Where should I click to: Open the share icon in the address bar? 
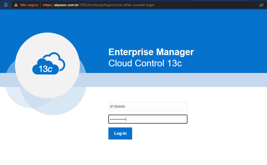point(261,5)
